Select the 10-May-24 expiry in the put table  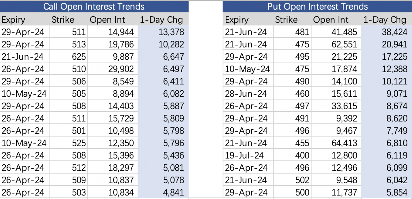[247, 69]
